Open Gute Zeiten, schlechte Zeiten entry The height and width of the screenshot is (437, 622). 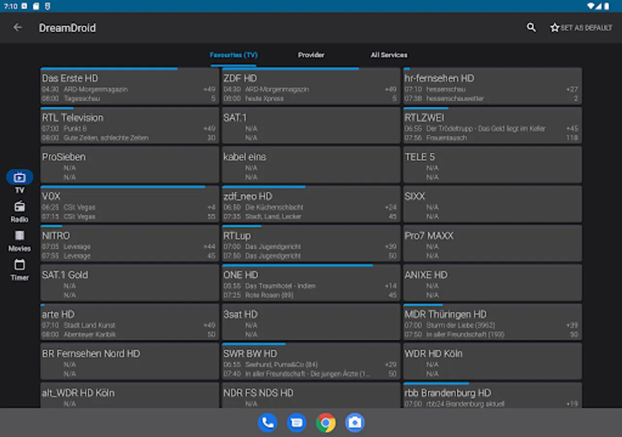106,138
